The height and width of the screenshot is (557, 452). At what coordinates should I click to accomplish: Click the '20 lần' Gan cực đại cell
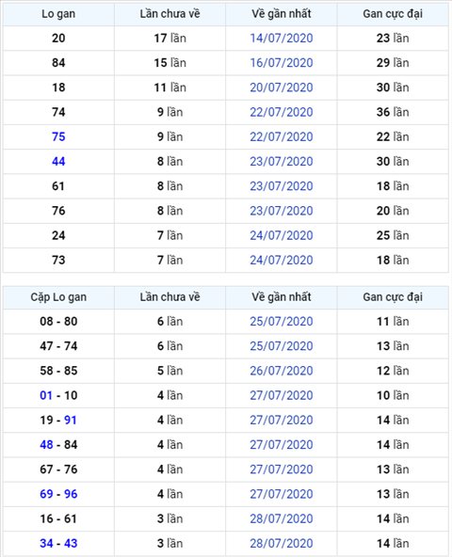coord(393,211)
